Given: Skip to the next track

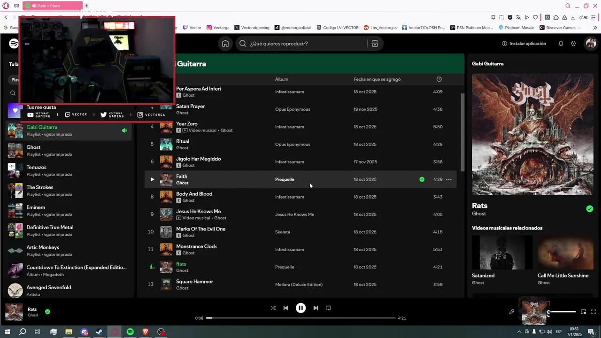Looking at the screenshot, I should tap(316, 308).
